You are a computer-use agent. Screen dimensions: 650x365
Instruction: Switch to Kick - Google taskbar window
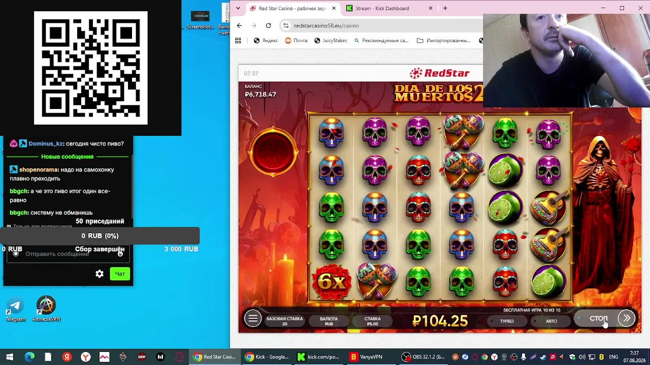266,357
